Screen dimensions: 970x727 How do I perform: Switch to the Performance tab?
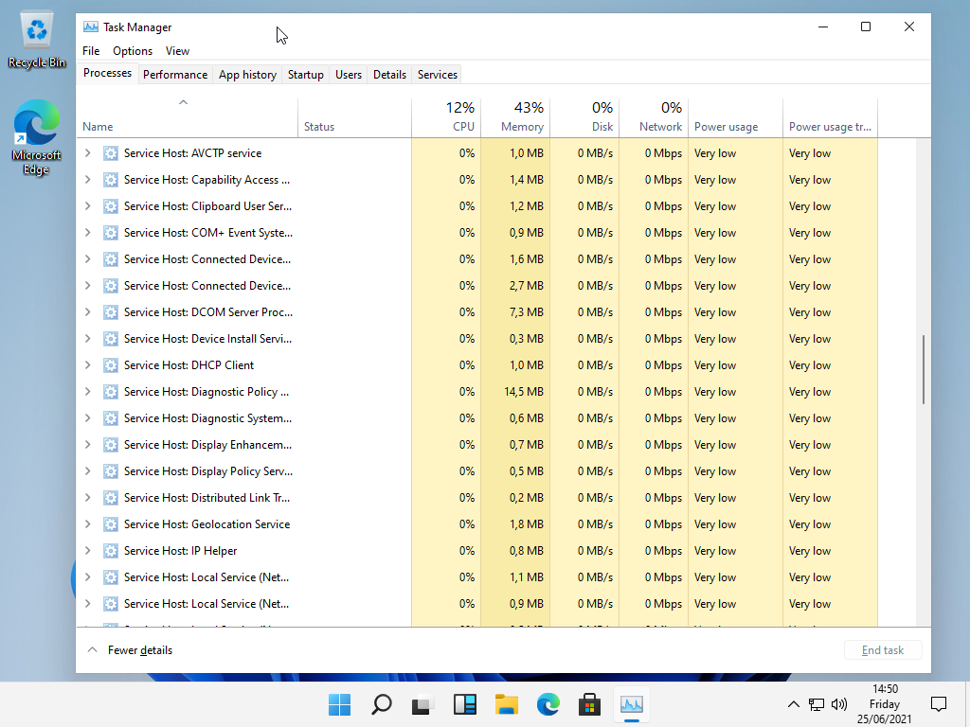pyautogui.click(x=175, y=75)
